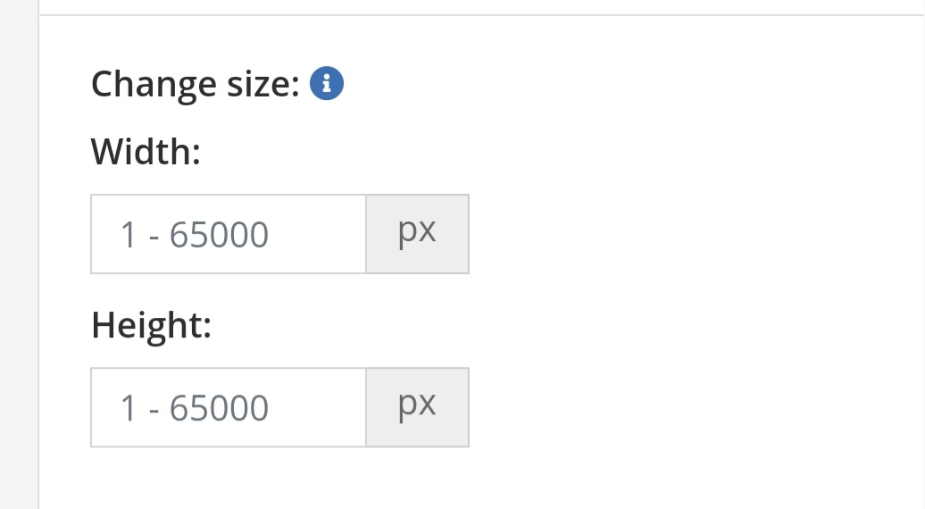Click the number 65000 in the Width placeholder
The width and height of the screenshot is (925, 509).
pos(219,235)
